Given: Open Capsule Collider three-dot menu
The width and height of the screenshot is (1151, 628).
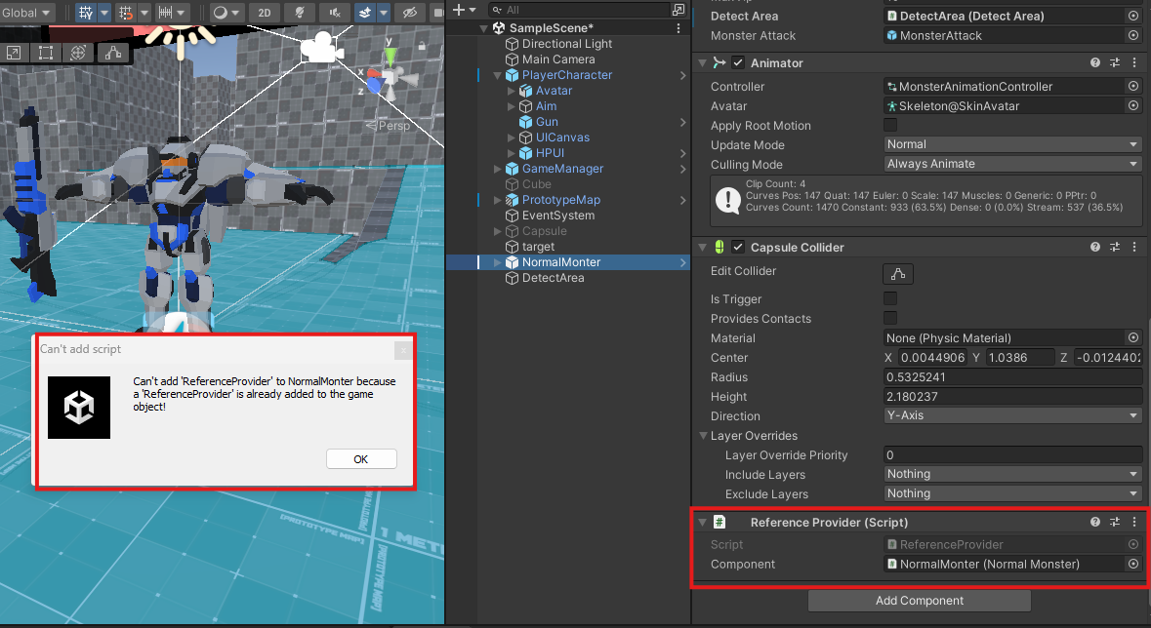Looking at the screenshot, I should click(x=1134, y=248).
